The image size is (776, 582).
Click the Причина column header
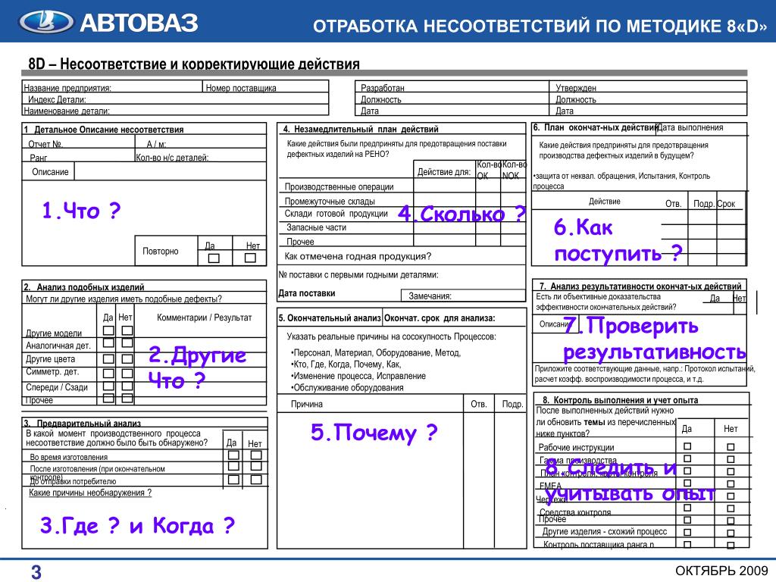click(306, 404)
